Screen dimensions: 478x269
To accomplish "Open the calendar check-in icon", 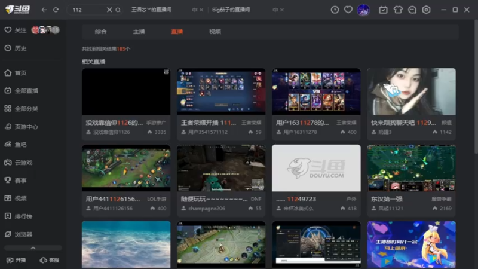I will pos(383,10).
